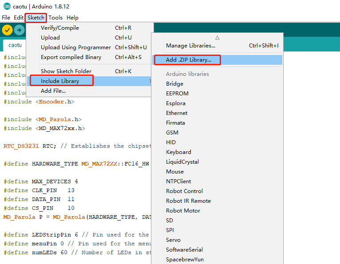340x264 pixels.
Task: Click the Arduino logo in title bar
Action: (7, 7)
